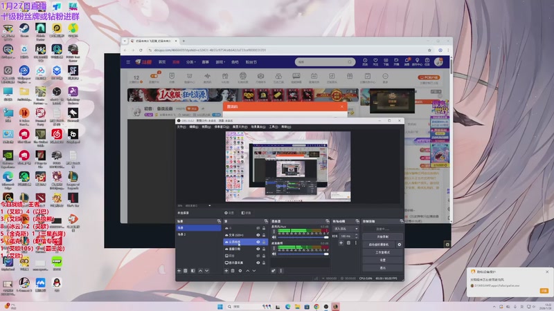Expand 游戏 dropdown in Douyu nav
This screenshot has height=311, width=554.
pyautogui.click(x=220, y=62)
